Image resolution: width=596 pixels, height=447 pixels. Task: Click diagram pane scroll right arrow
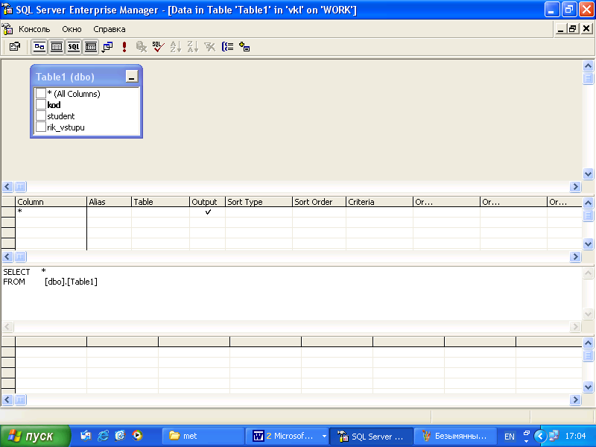pyautogui.click(x=575, y=187)
